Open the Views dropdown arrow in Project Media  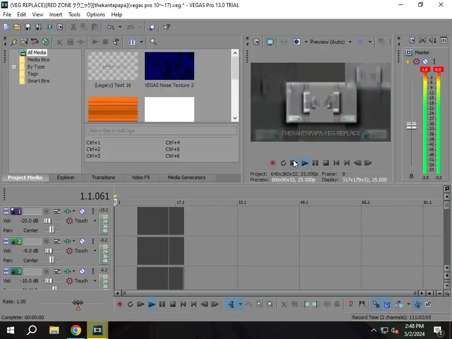[x=141, y=42]
